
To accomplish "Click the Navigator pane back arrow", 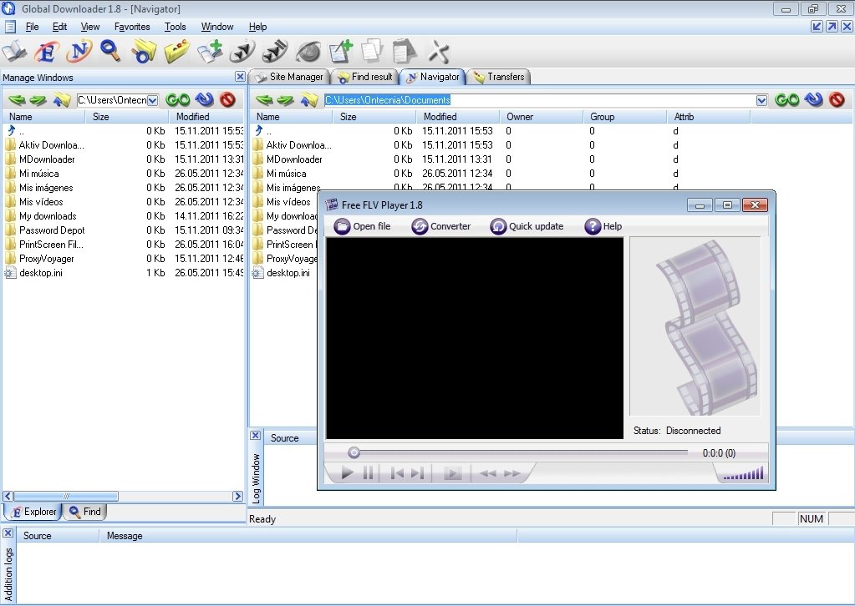I will 264,100.
